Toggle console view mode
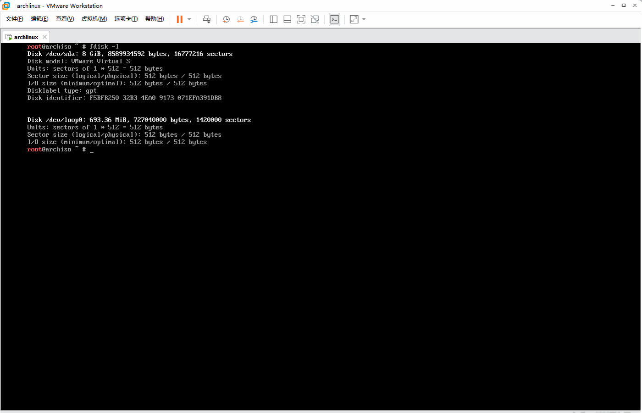Viewport: 642px width, 413px height. [334, 19]
